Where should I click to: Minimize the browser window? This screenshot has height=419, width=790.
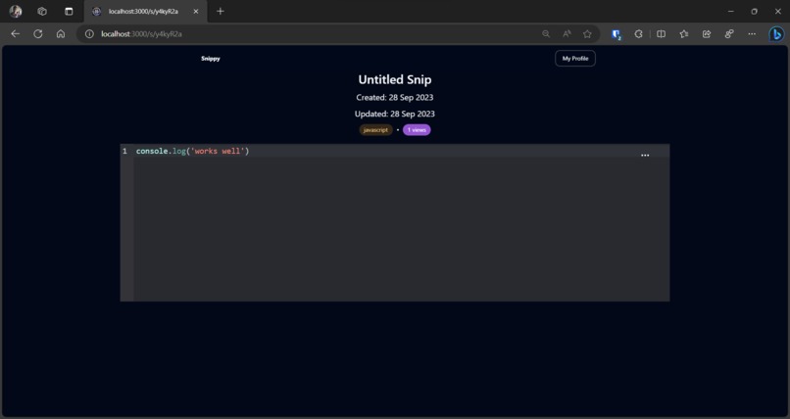730,11
